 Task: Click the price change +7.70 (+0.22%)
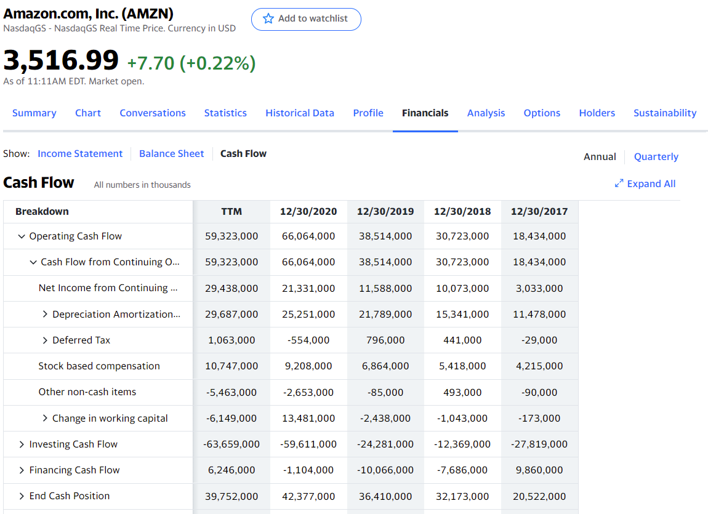point(191,63)
